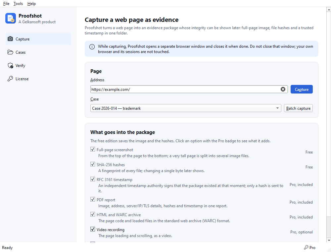Screen dimensions: 331x252
Task: Open the Tools menu
Action: click(18, 4)
